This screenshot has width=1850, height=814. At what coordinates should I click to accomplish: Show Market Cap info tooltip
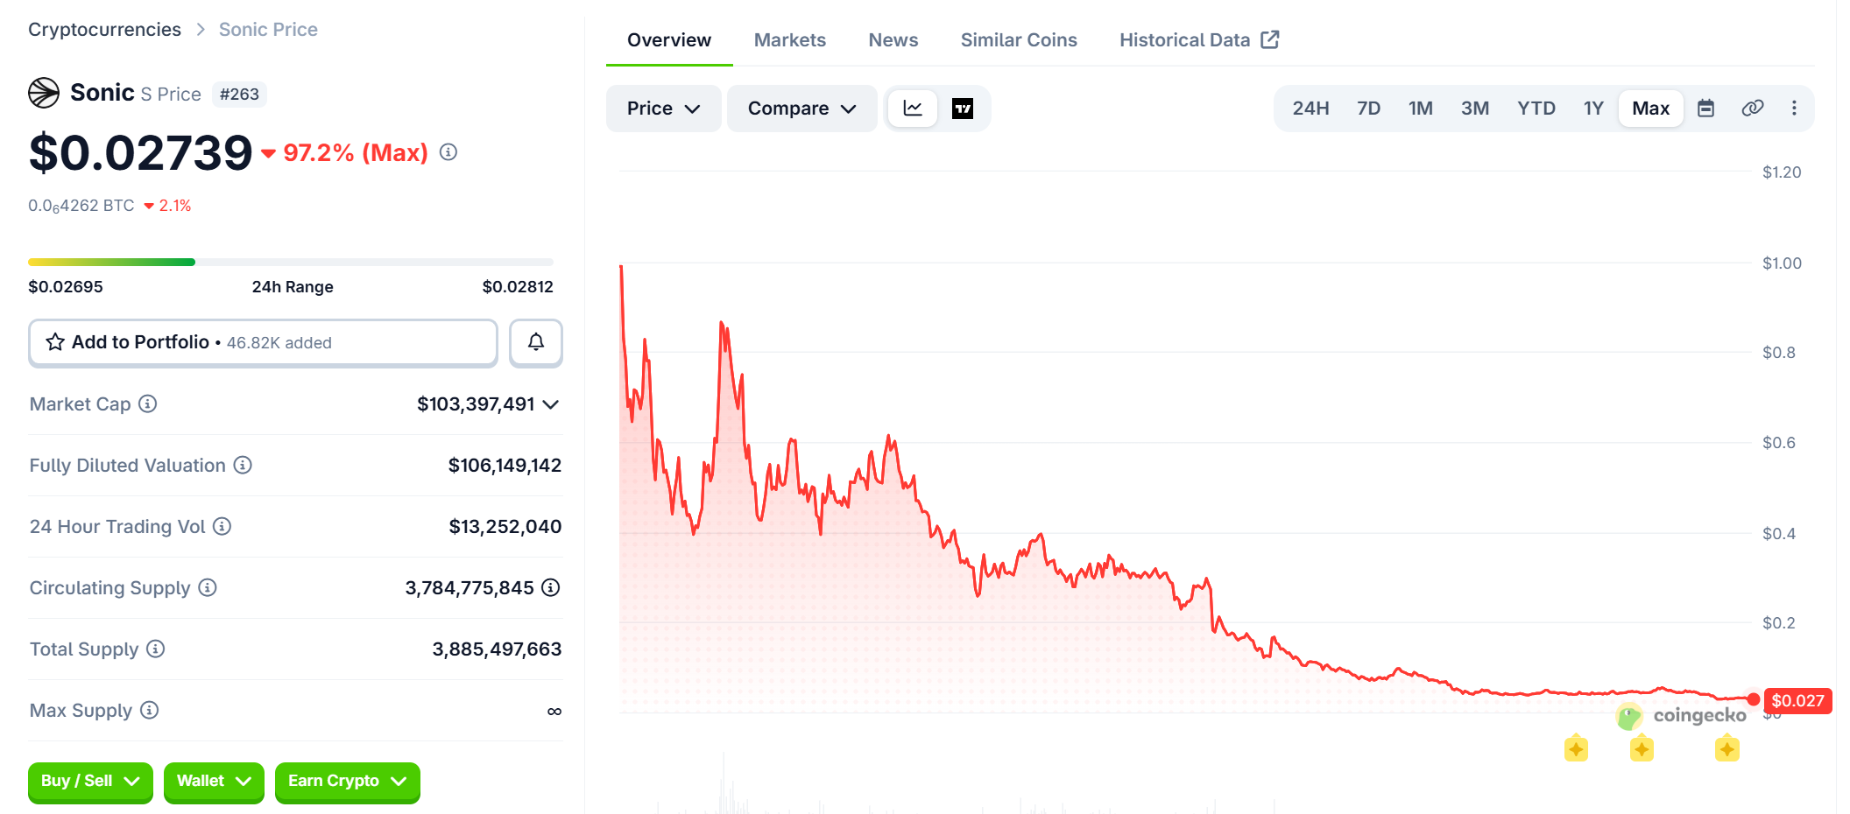point(148,403)
